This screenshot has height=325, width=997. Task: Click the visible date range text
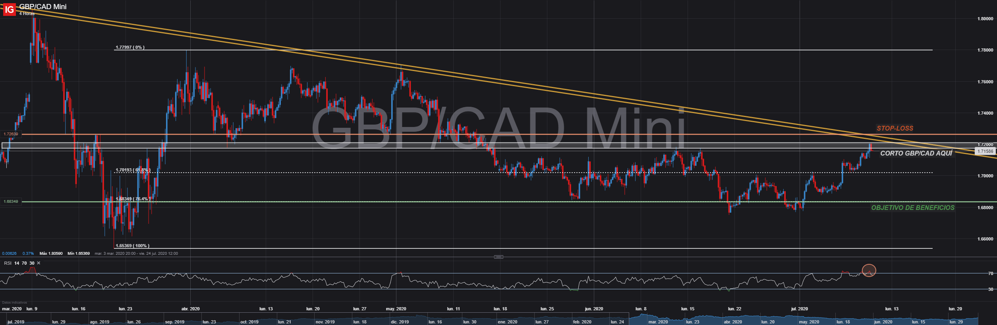(136, 253)
